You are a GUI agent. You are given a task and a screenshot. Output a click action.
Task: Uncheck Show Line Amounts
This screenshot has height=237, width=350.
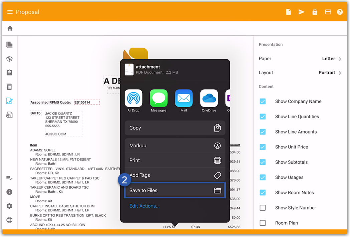point(263,132)
